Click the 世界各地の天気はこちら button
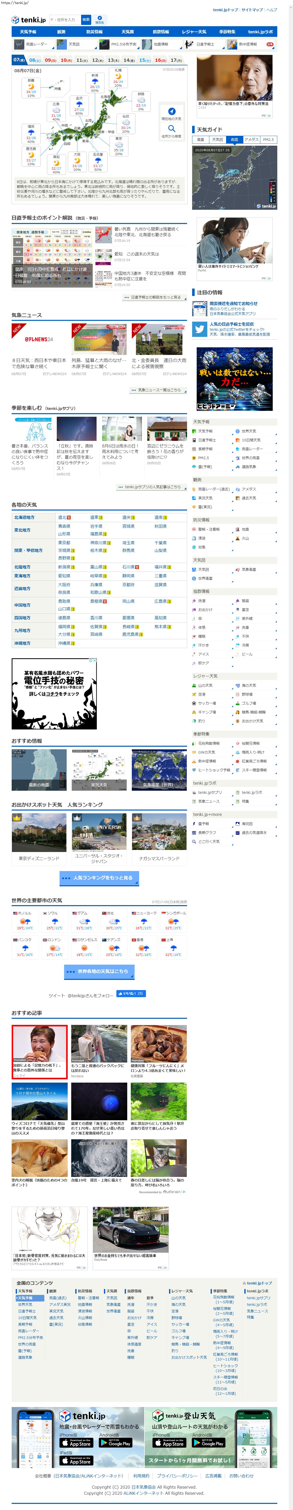The image size is (293, 1510). (x=99, y=971)
